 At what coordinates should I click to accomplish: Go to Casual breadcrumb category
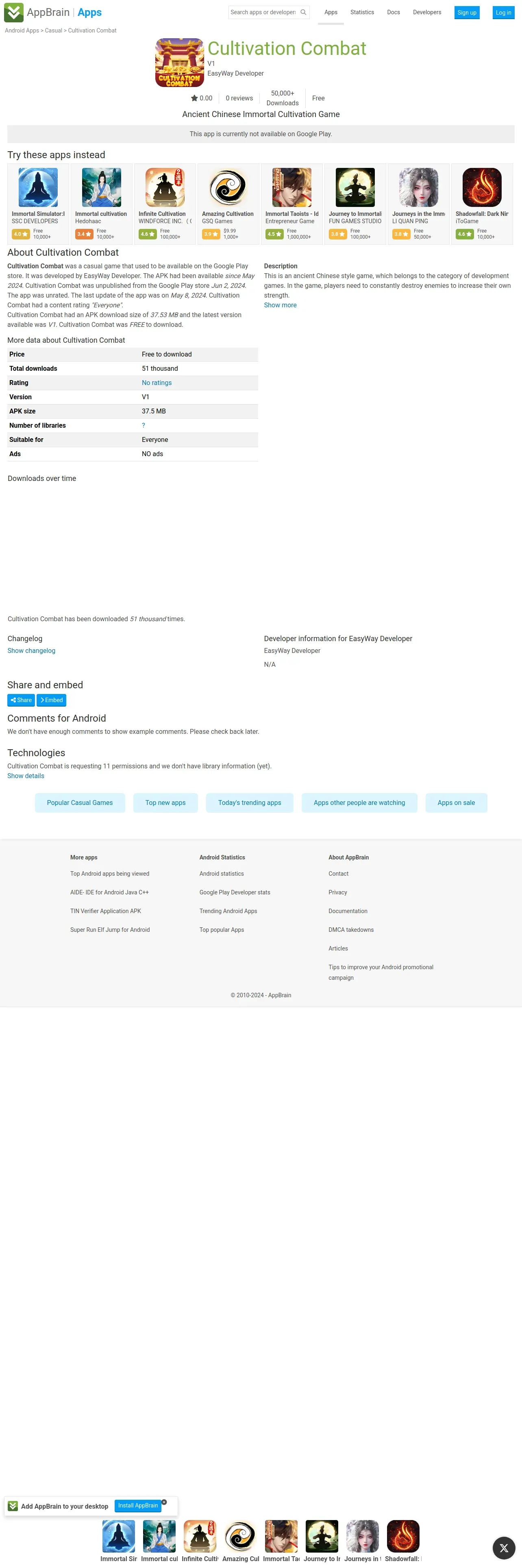[54, 30]
